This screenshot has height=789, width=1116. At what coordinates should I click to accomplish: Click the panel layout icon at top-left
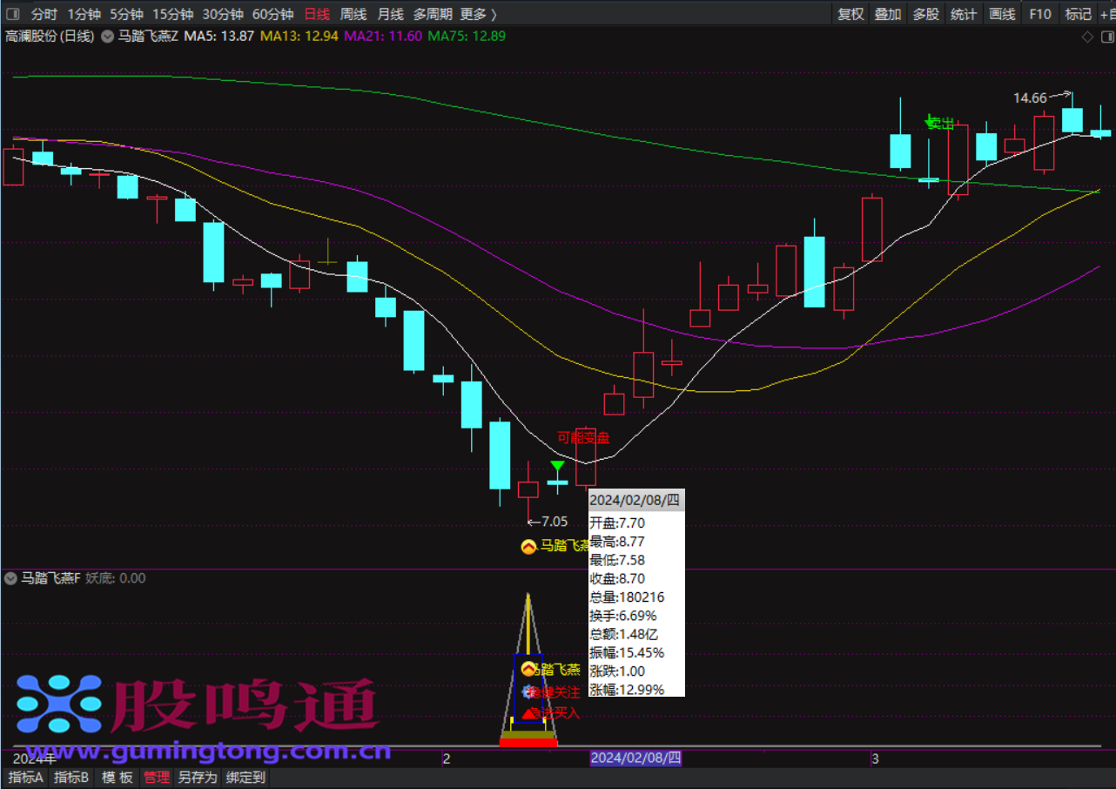click(x=13, y=14)
